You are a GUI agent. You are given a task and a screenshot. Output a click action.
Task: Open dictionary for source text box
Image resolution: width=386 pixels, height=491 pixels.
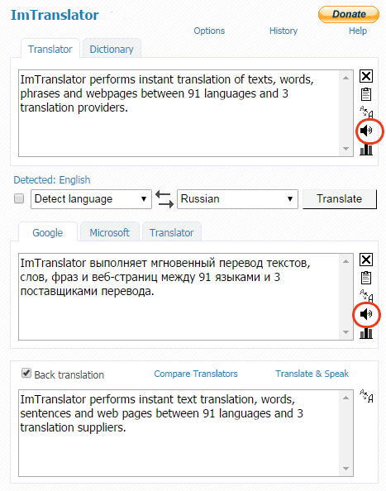coord(366,150)
